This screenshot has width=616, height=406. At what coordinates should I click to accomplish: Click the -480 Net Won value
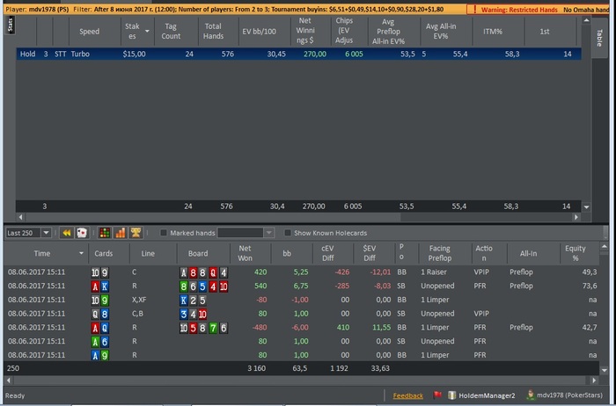260,328
